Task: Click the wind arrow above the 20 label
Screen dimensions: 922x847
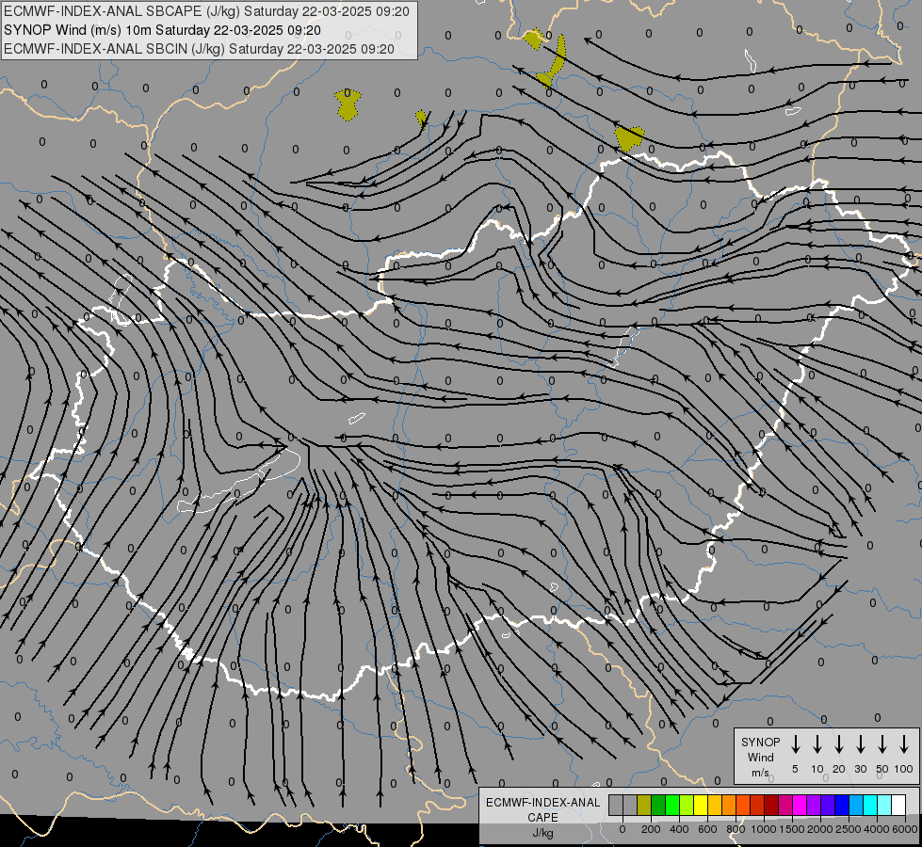Action: [839, 744]
